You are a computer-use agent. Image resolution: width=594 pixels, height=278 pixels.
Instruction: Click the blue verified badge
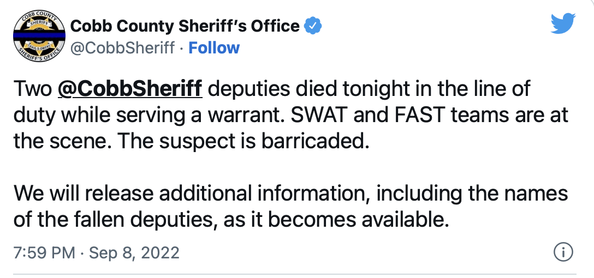(313, 26)
